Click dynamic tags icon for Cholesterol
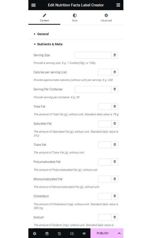The height and width of the screenshot is (238, 152). [x=115, y=196]
